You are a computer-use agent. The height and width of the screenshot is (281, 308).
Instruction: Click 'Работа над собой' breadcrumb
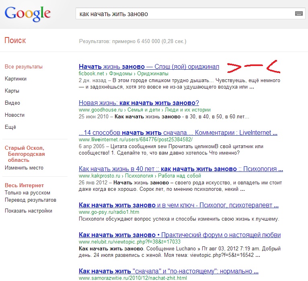coord(179,176)
